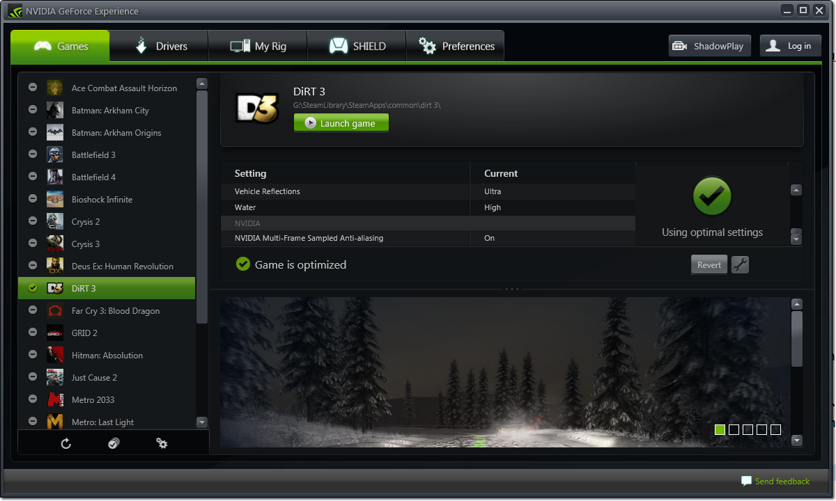The width and height of the screenshot is (836, 501).
Task: Click the Revert button
Action: [709, 264]
